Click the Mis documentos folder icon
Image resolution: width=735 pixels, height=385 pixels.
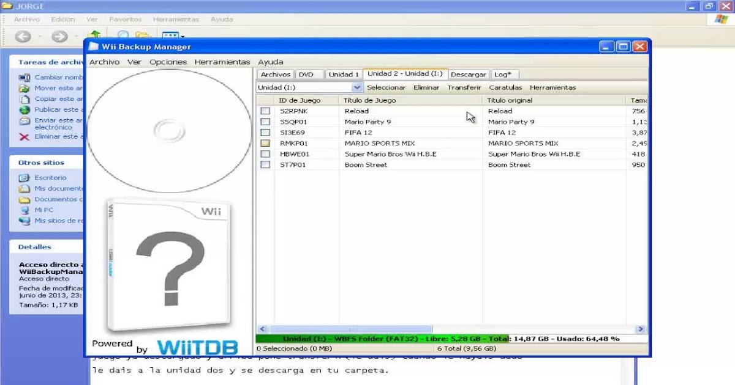(x=24, y=189)
